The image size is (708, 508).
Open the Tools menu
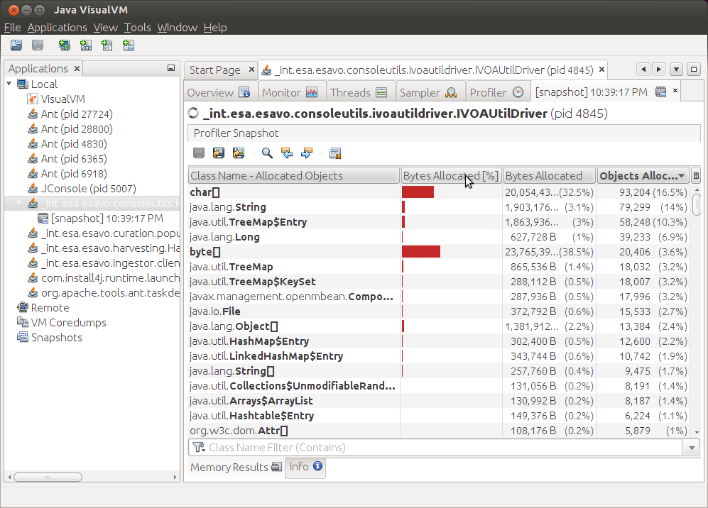[x=137, y=28]
